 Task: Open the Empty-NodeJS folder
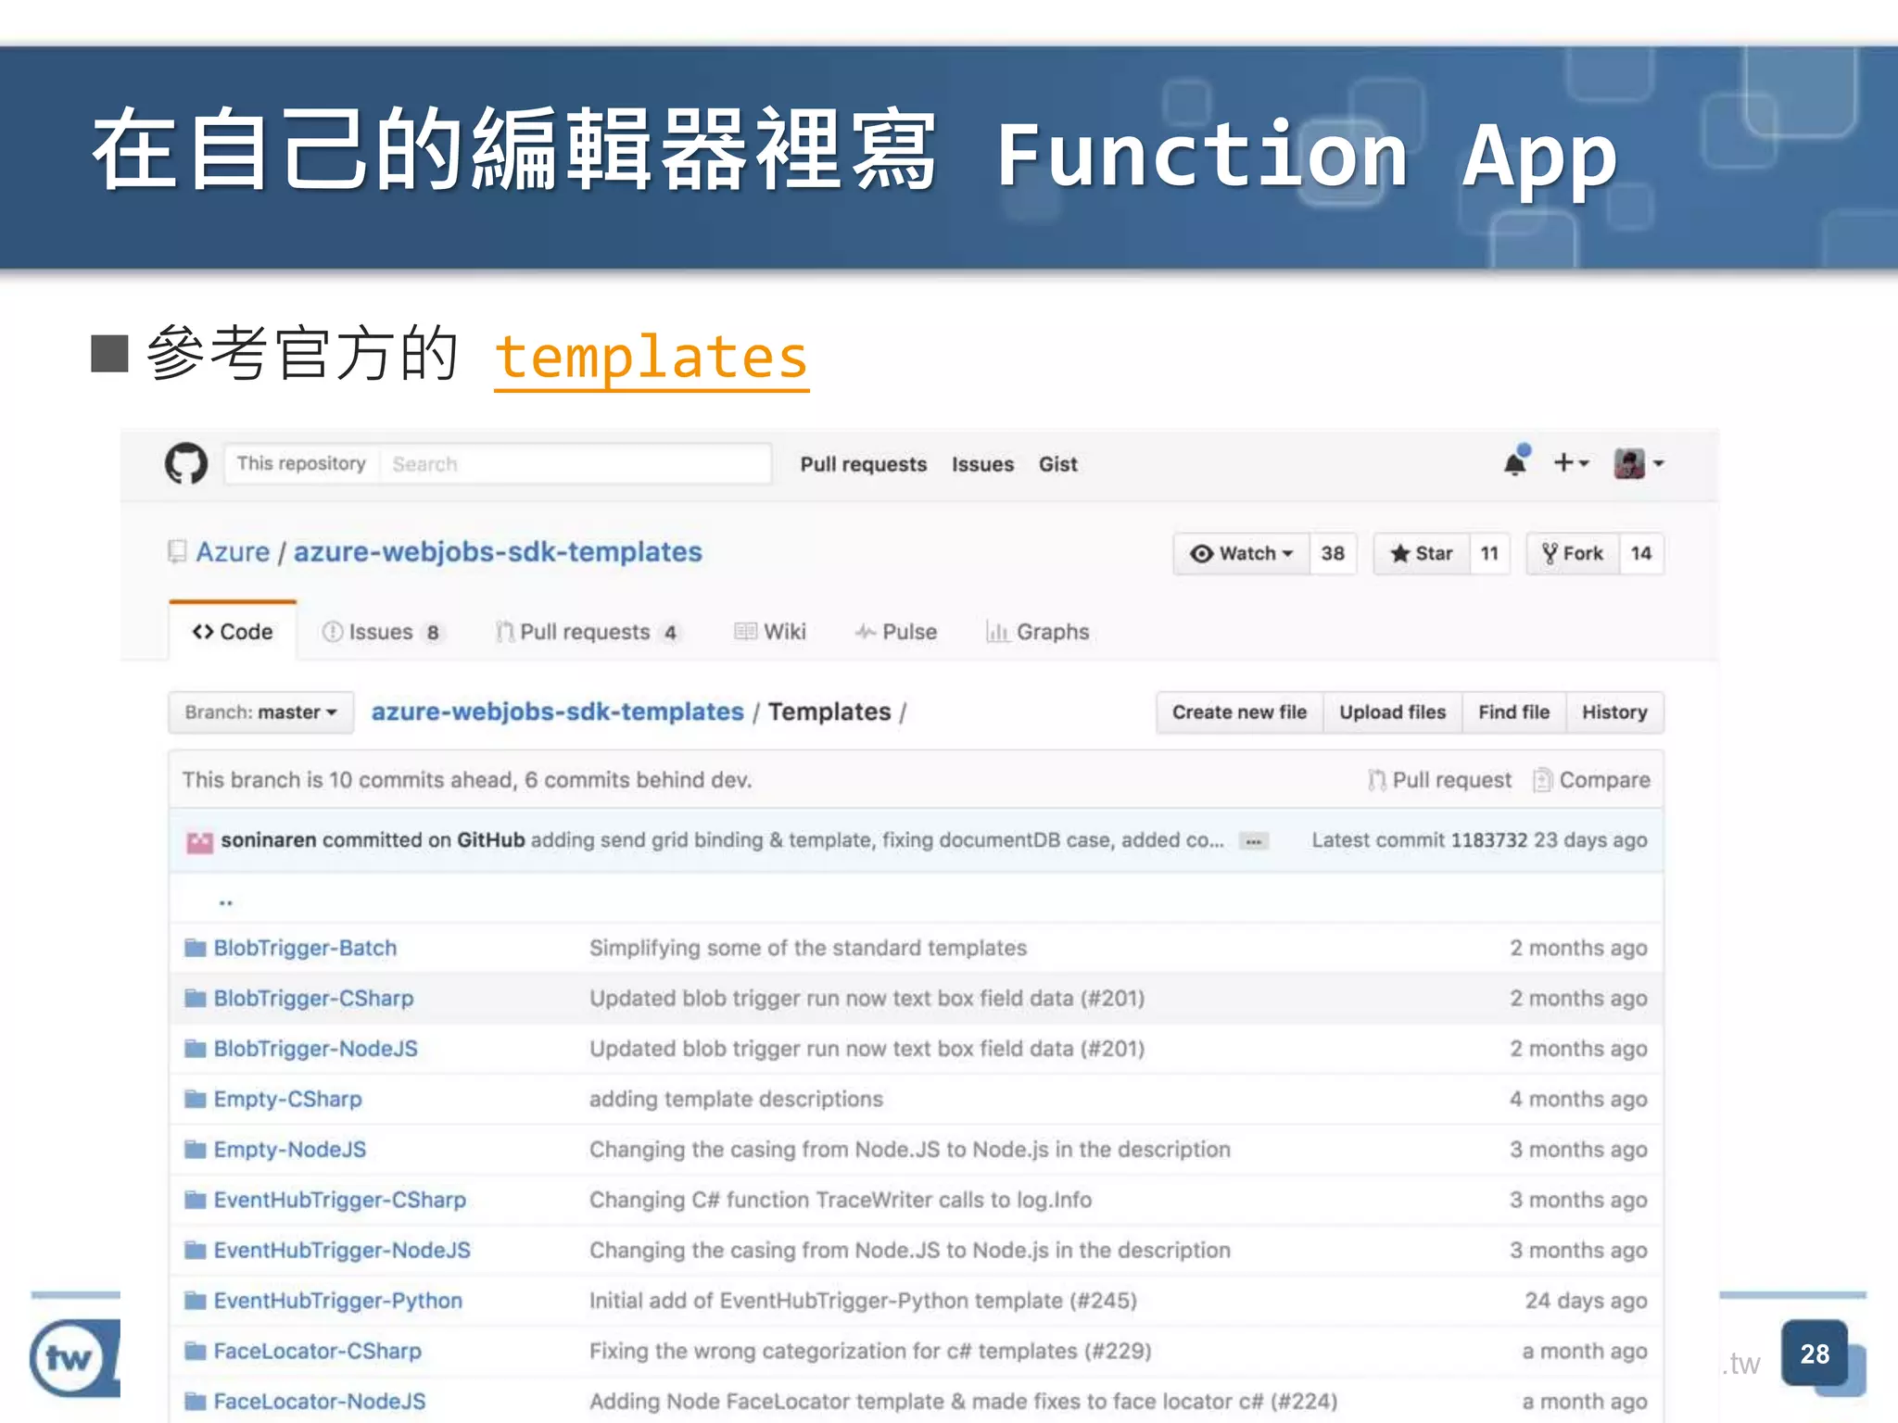pos(289,1149)
